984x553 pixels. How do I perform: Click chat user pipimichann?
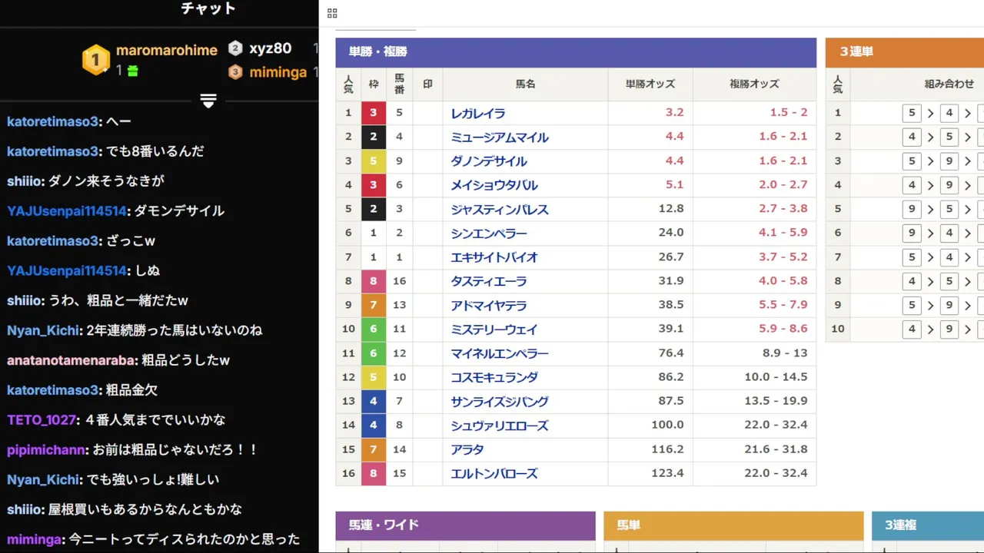coord(46,450)
